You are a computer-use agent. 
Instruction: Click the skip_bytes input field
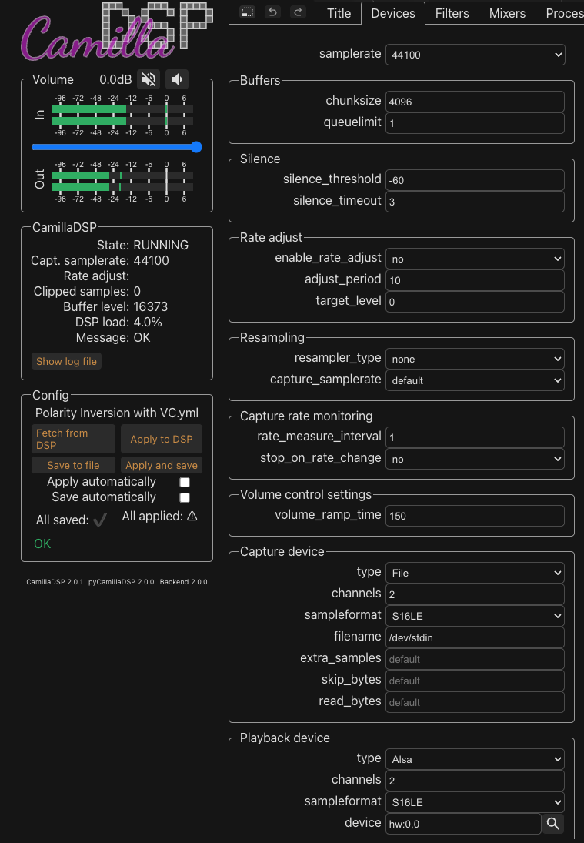coord(475,680)
